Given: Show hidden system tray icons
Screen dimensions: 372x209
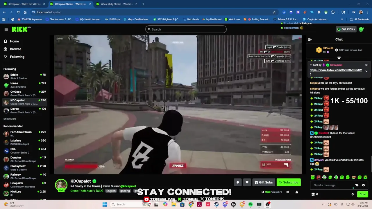Looking at the screenshot, I should coord(323,204).
